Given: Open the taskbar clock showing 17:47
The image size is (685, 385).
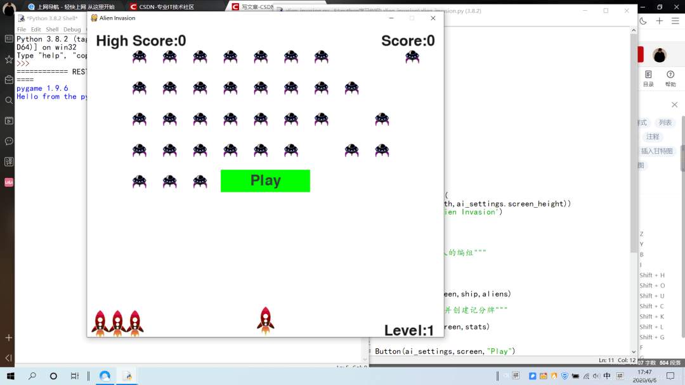Looking at the screenshot, I should coord(644,376).
